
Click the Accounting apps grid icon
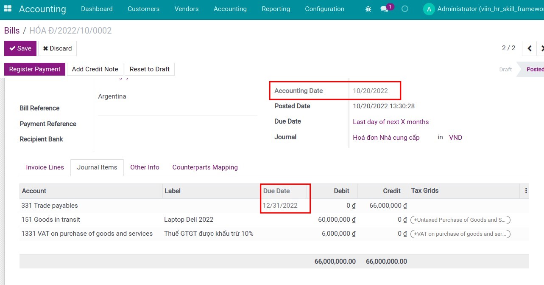point(7,8)
